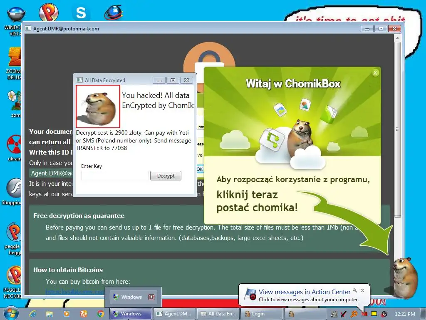Click the Agent.DMR window title icon
This screenshot has height=320, width=426.
pos(28,28)
